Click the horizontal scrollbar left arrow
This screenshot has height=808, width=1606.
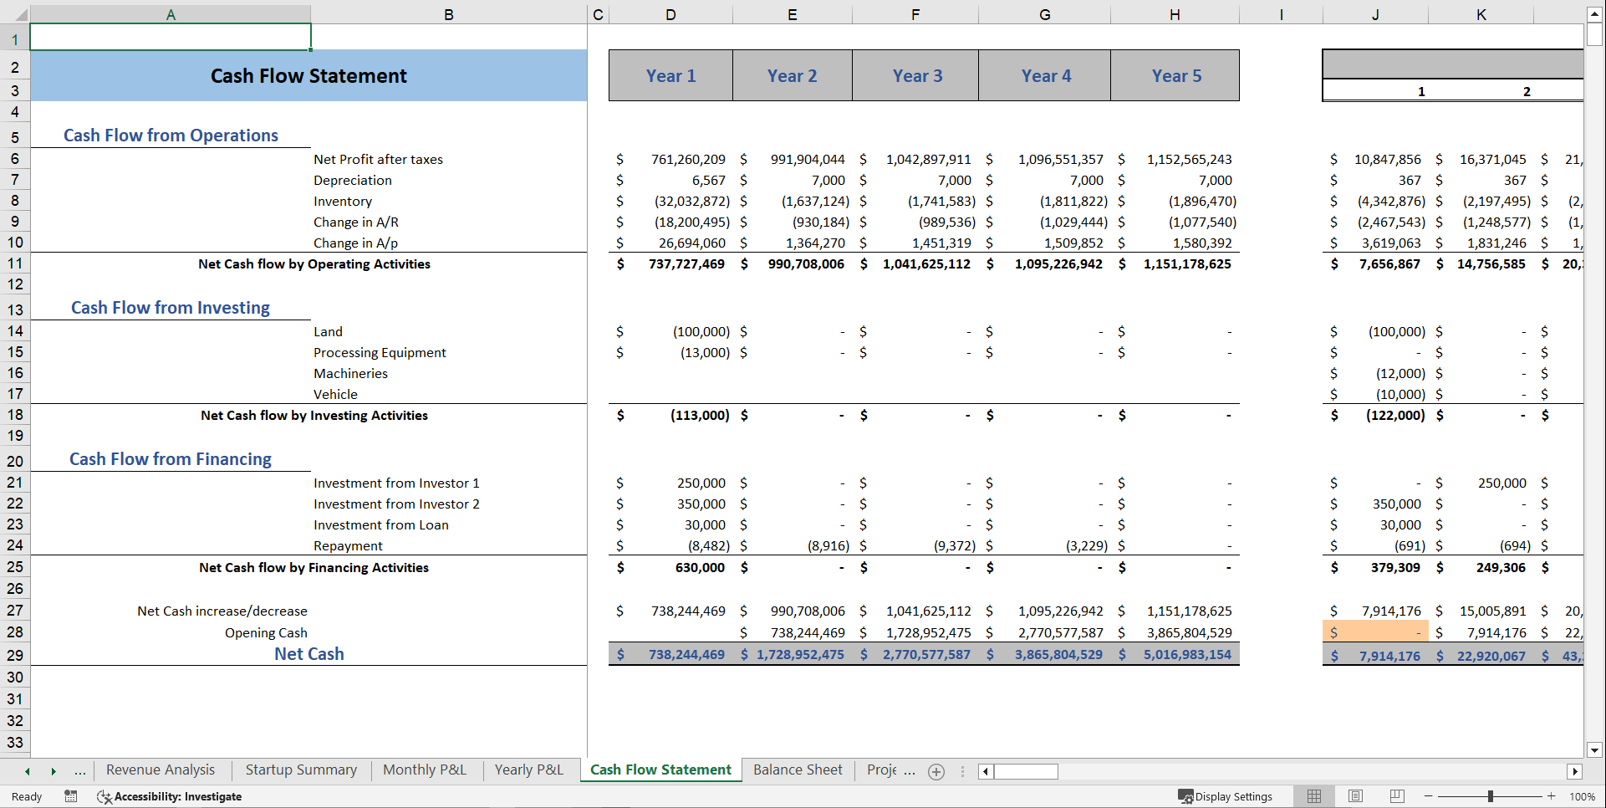pos(987,771)
